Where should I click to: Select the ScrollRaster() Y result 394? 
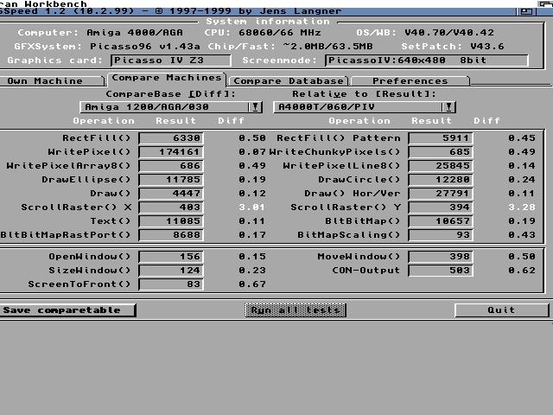pyautogui.click(x=441, y=207)
